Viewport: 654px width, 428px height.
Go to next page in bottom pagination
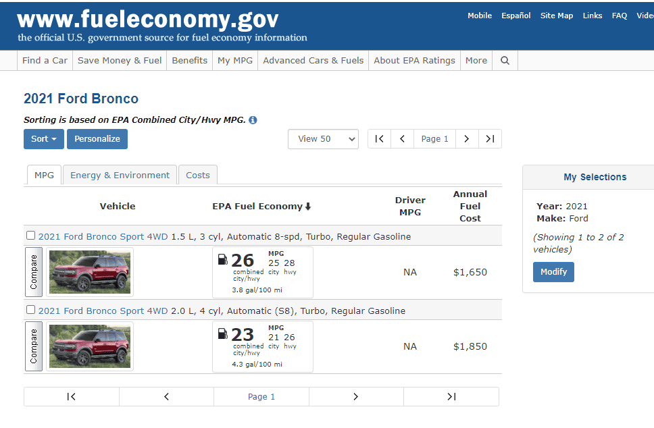356,397
